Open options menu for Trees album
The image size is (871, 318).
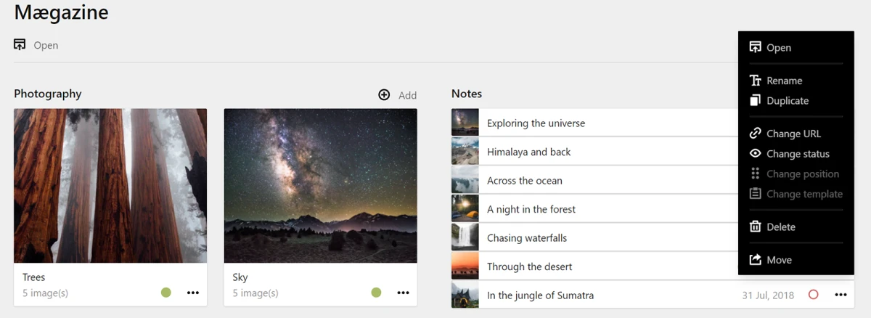point(192,293)
